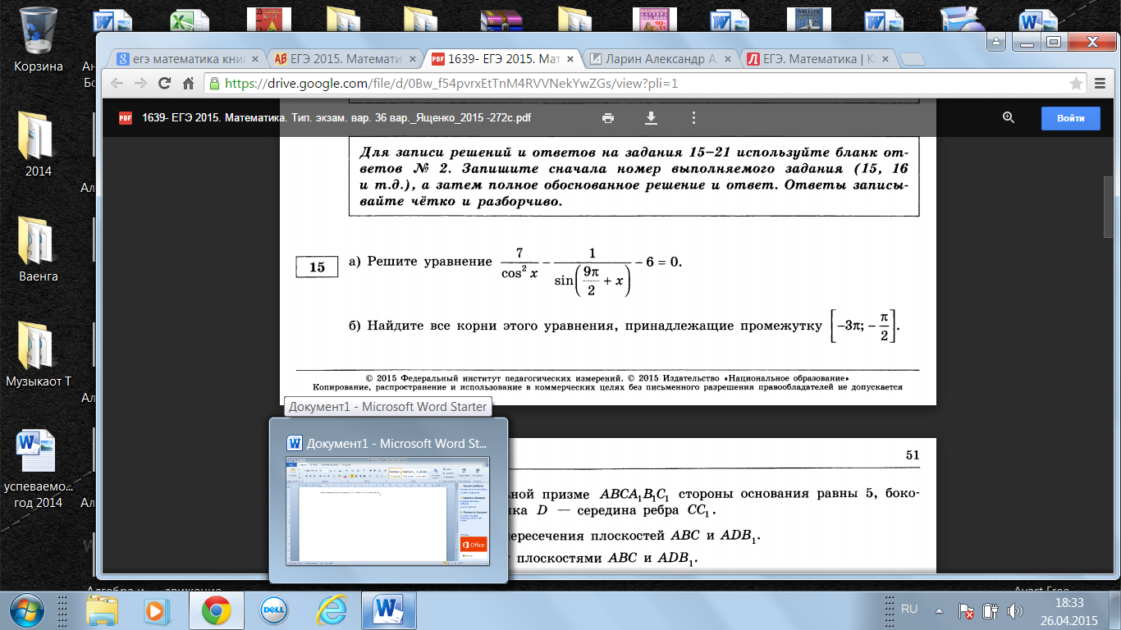
Task: Open the volume speaker control
Action: 1014,611
